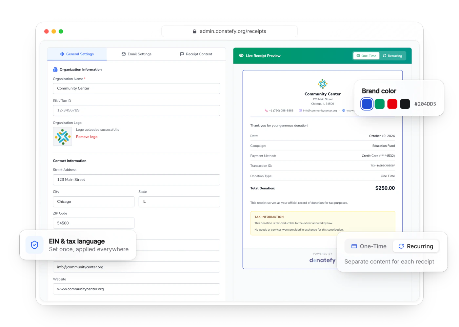Click the globe icon in the receipt contact line
Image resolution: width=459 pixels, height=327 pixels.
point(344,111)
